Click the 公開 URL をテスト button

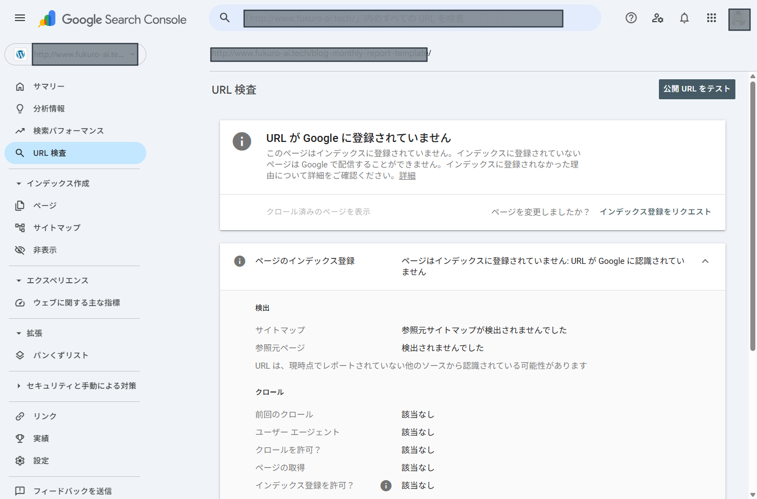(697, 89)
